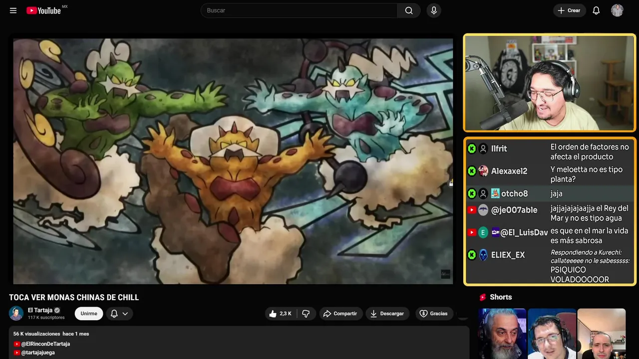639x359 pixels.
Task: Open first Shorts thumbnail with bearded man
Action: coord(502,334)
